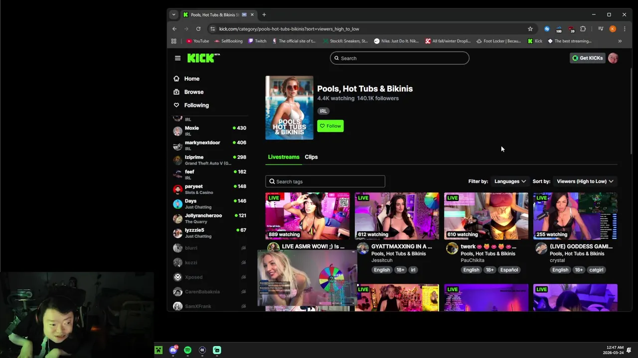Open the stream thumbnail with 612 watching
Image resolution: width=638 pixels, height=358 pixels.
coord(397,216)
